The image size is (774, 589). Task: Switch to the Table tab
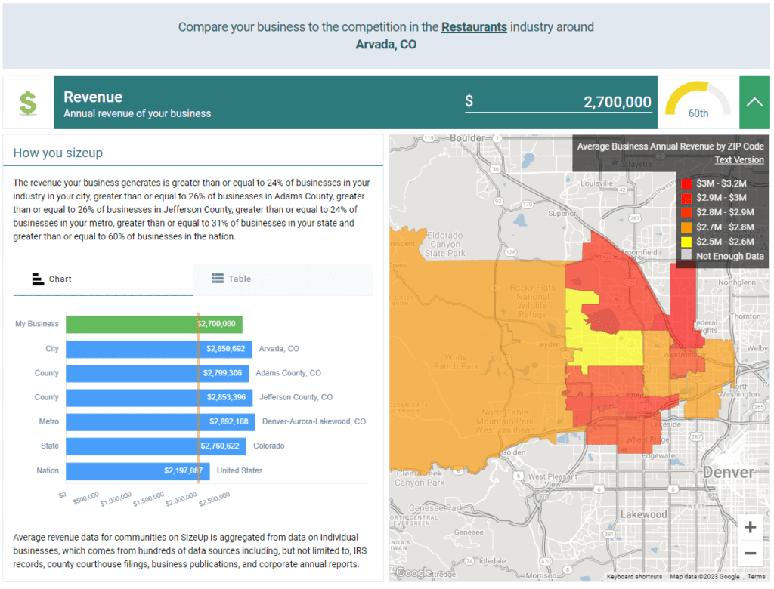click(283, 279)
